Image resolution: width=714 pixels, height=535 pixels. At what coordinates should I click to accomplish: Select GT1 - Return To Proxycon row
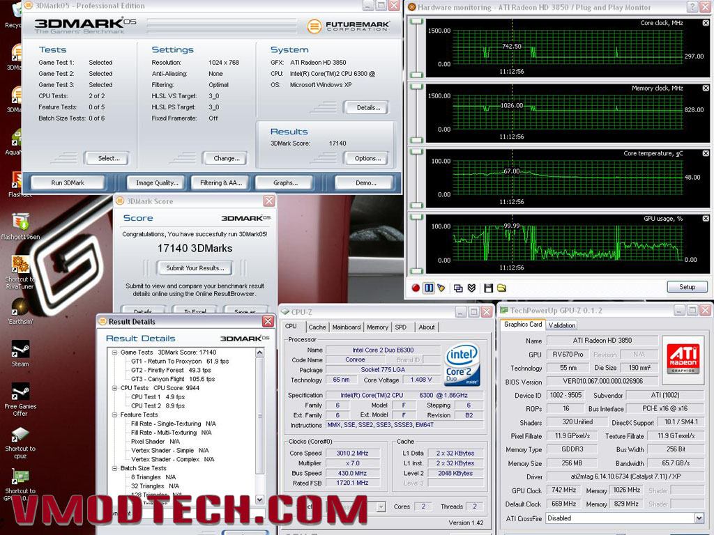tap(180, 362)
